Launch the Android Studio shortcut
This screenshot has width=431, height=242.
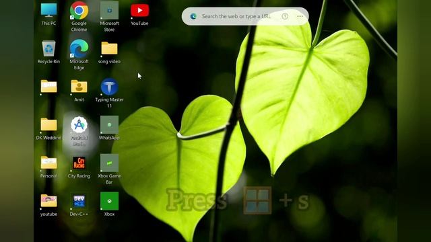point(79,131)
